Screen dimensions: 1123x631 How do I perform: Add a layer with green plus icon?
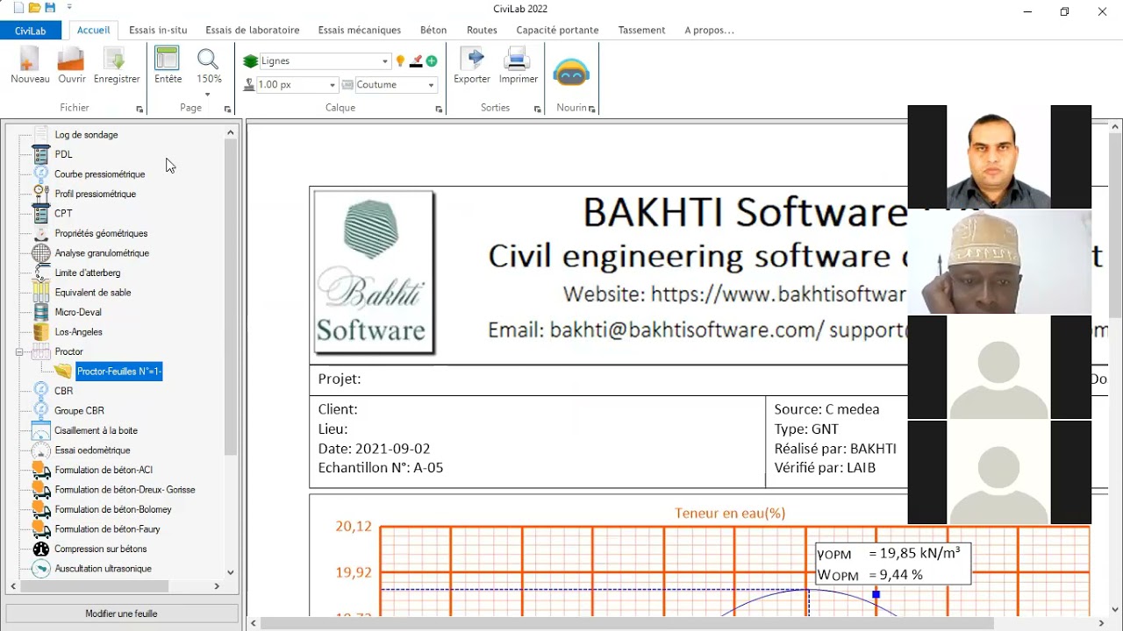(x=432, y=61)
